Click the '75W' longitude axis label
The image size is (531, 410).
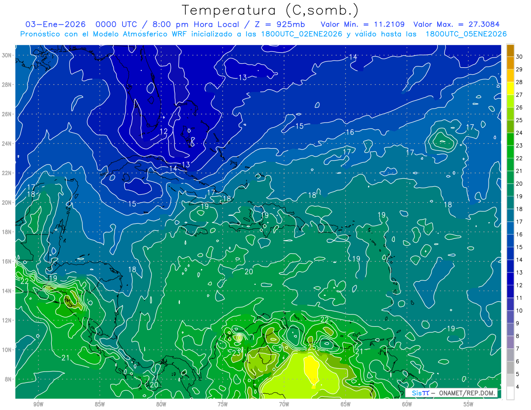[223, 404]
